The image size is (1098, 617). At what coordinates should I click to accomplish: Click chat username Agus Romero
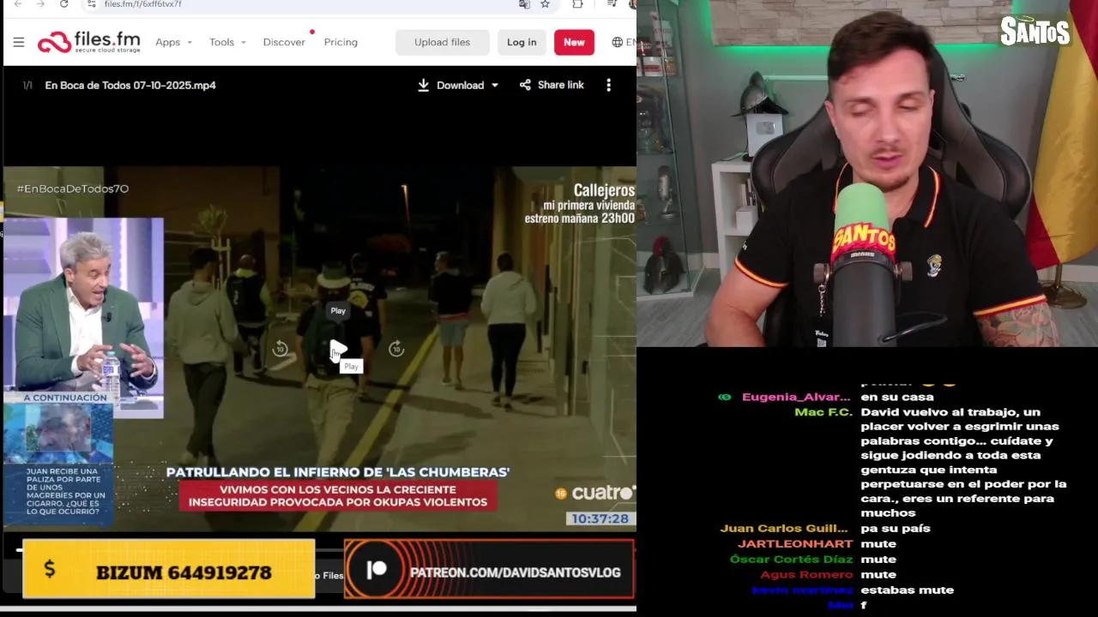tap(806, 574)
